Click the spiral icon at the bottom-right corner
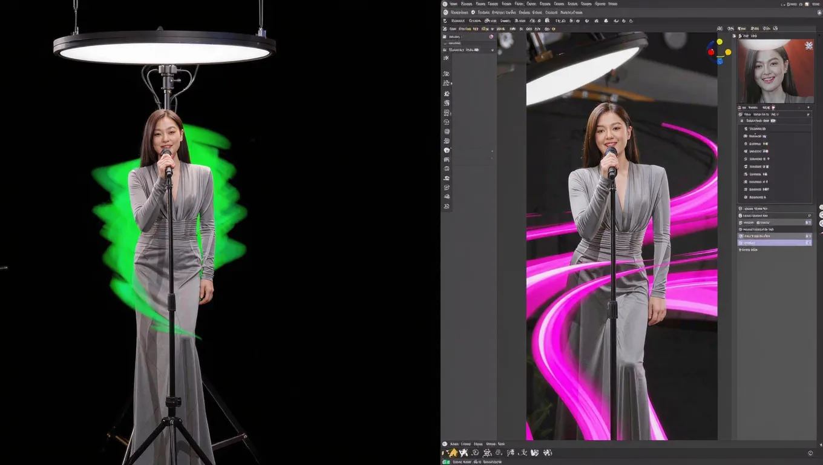The width and height of the screenshot is (823, 465). point(810,453)
